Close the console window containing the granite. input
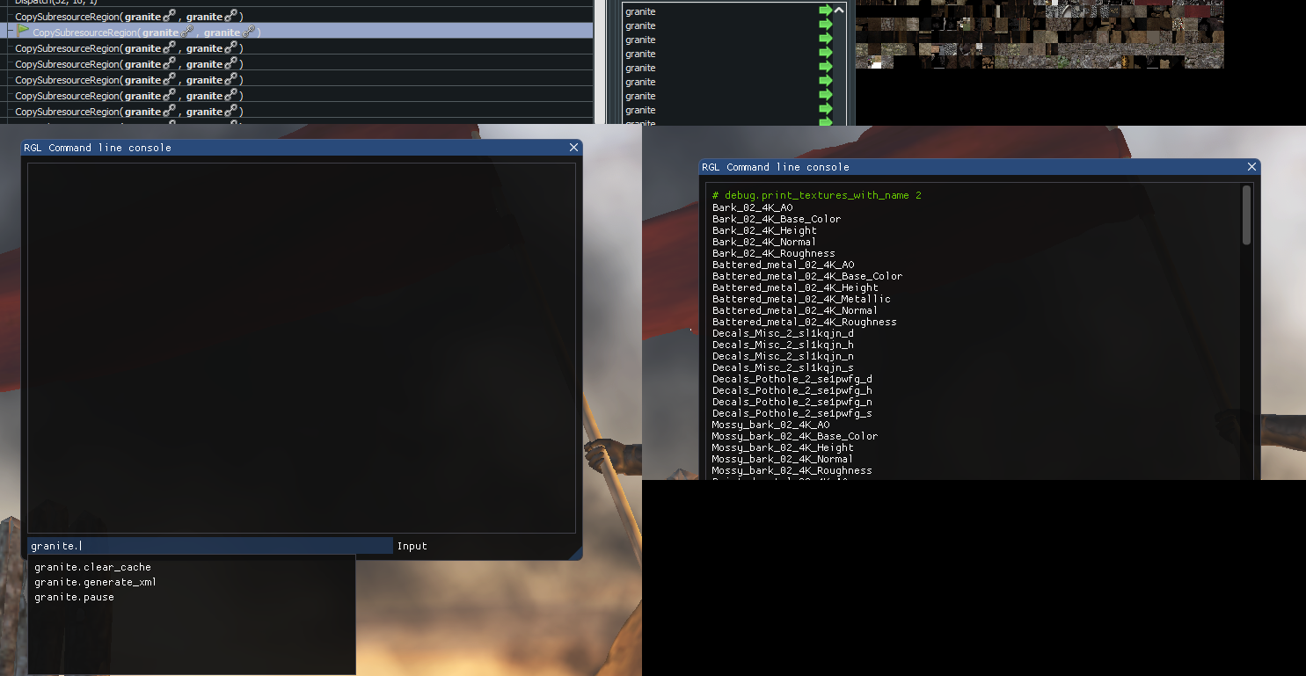 click(573, 148)
